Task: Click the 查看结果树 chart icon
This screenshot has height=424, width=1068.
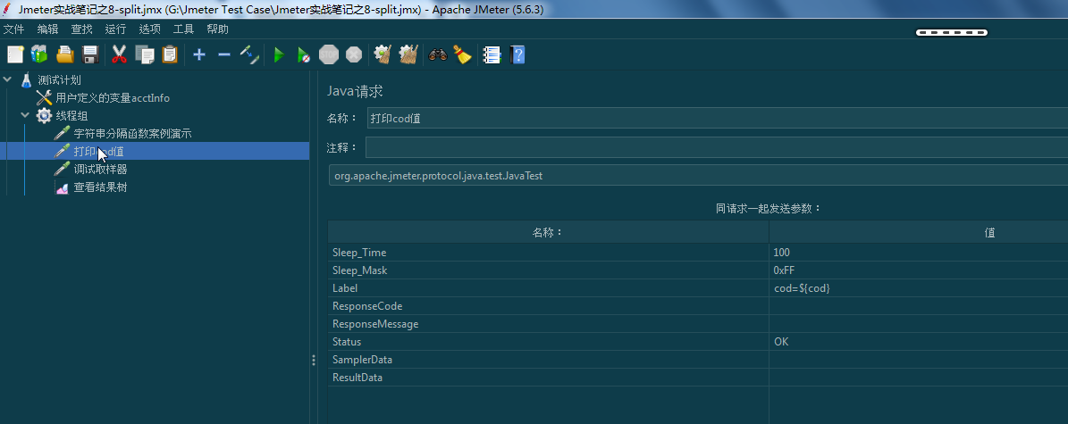Action: click(x=62, y=187)
